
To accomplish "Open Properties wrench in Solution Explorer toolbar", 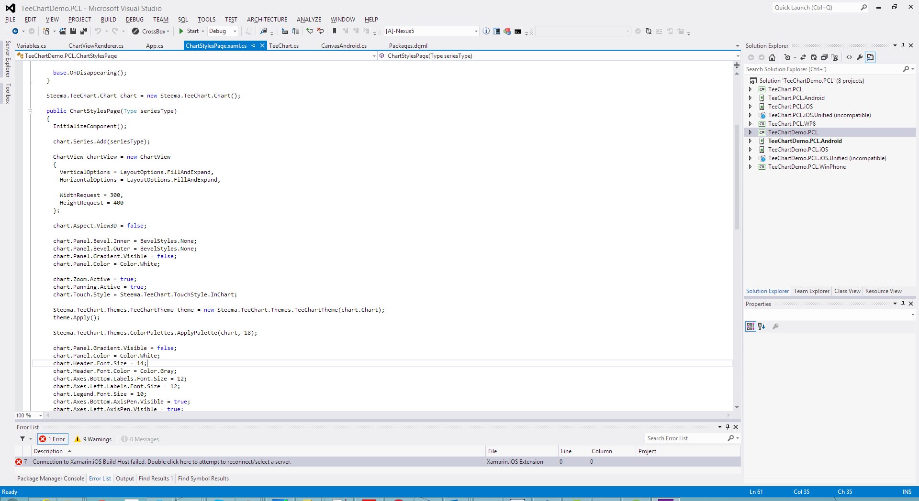I will point(860,57).
